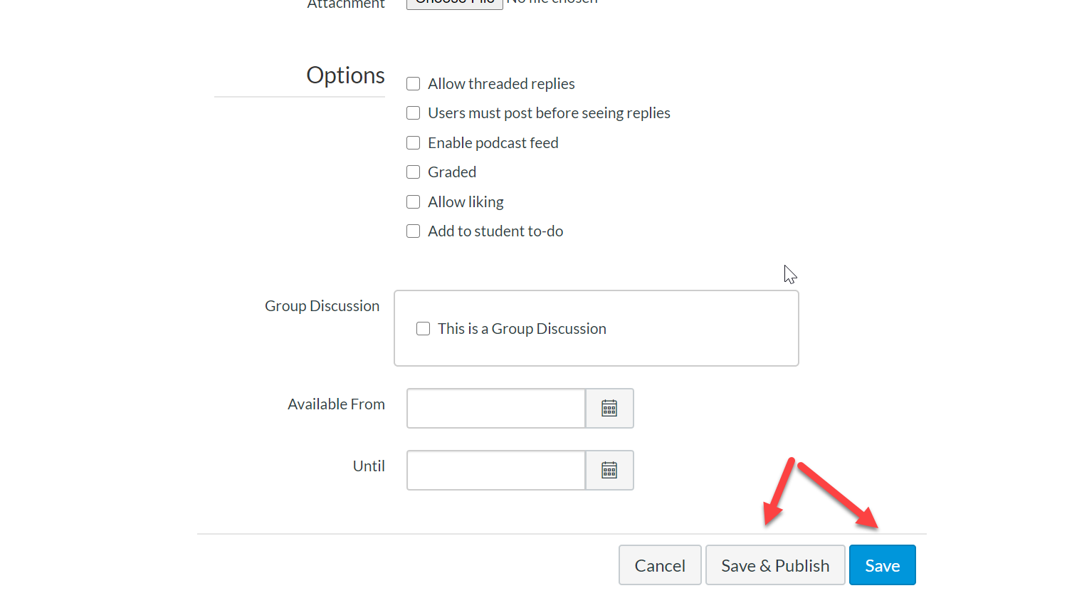Click into the Until date field
Screen dimensions: 1067x603
tap(496, 470)
